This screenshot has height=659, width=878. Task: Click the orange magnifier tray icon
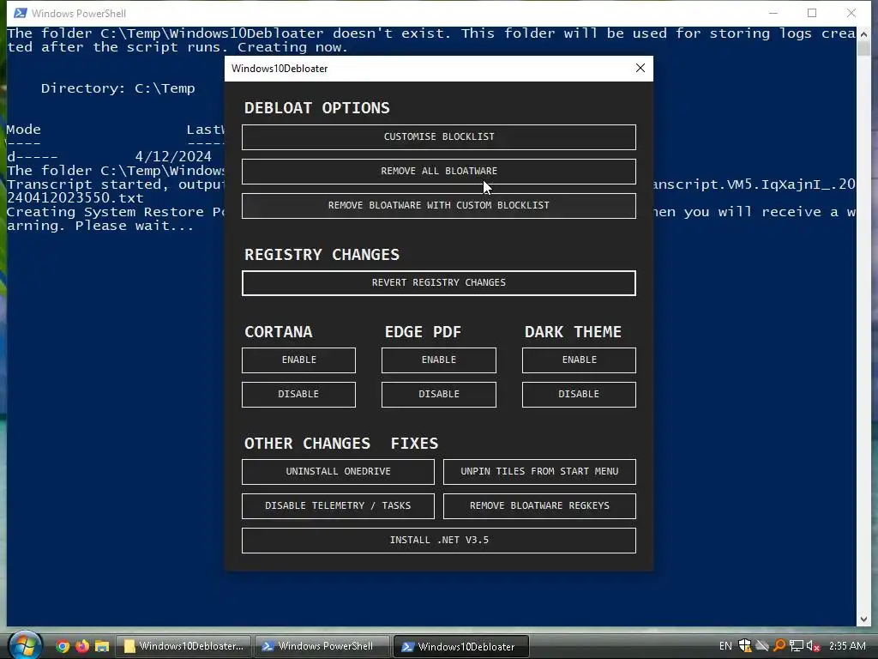click(779, 646)
